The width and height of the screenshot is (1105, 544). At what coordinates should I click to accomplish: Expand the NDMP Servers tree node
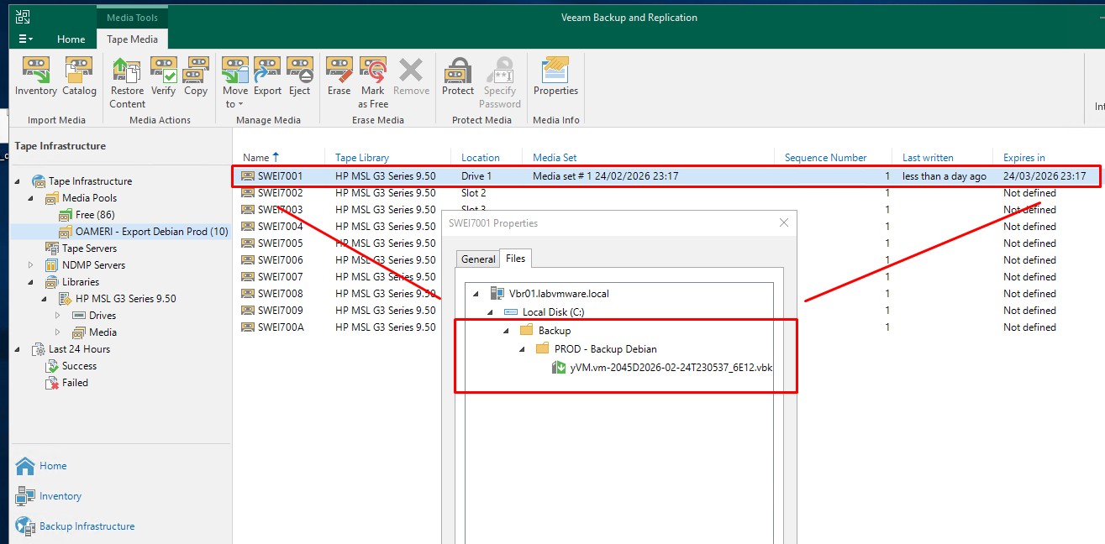tap(31, 265)
